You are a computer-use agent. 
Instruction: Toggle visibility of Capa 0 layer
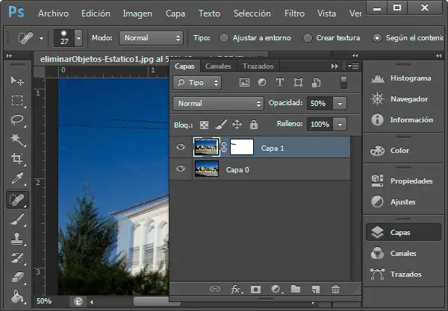[x=180, y=170]
